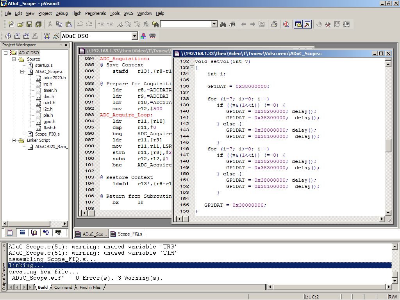Open Find in Files icon
400x300 pixels.
[x=155, y=24]
